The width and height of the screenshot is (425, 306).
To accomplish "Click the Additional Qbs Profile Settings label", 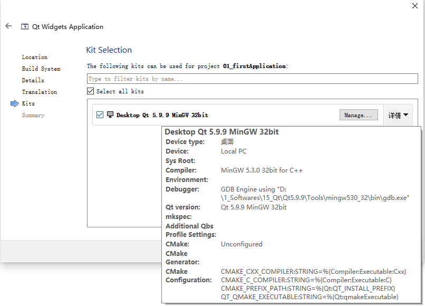I will tap(191, 231).
